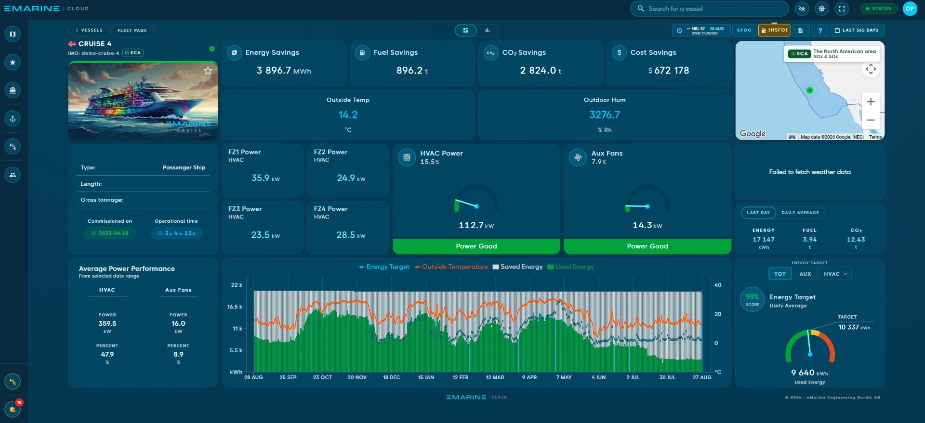Toggle the brightness theme icon
Image resolution: width=925 pixels, height=423 pixels.
coord(822,9)
